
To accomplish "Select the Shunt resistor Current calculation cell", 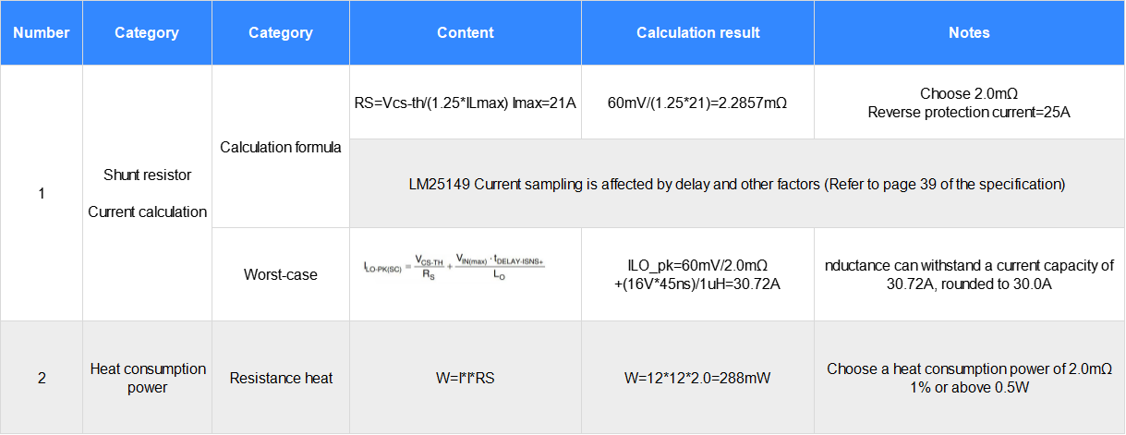I will (x=147, y=193).
